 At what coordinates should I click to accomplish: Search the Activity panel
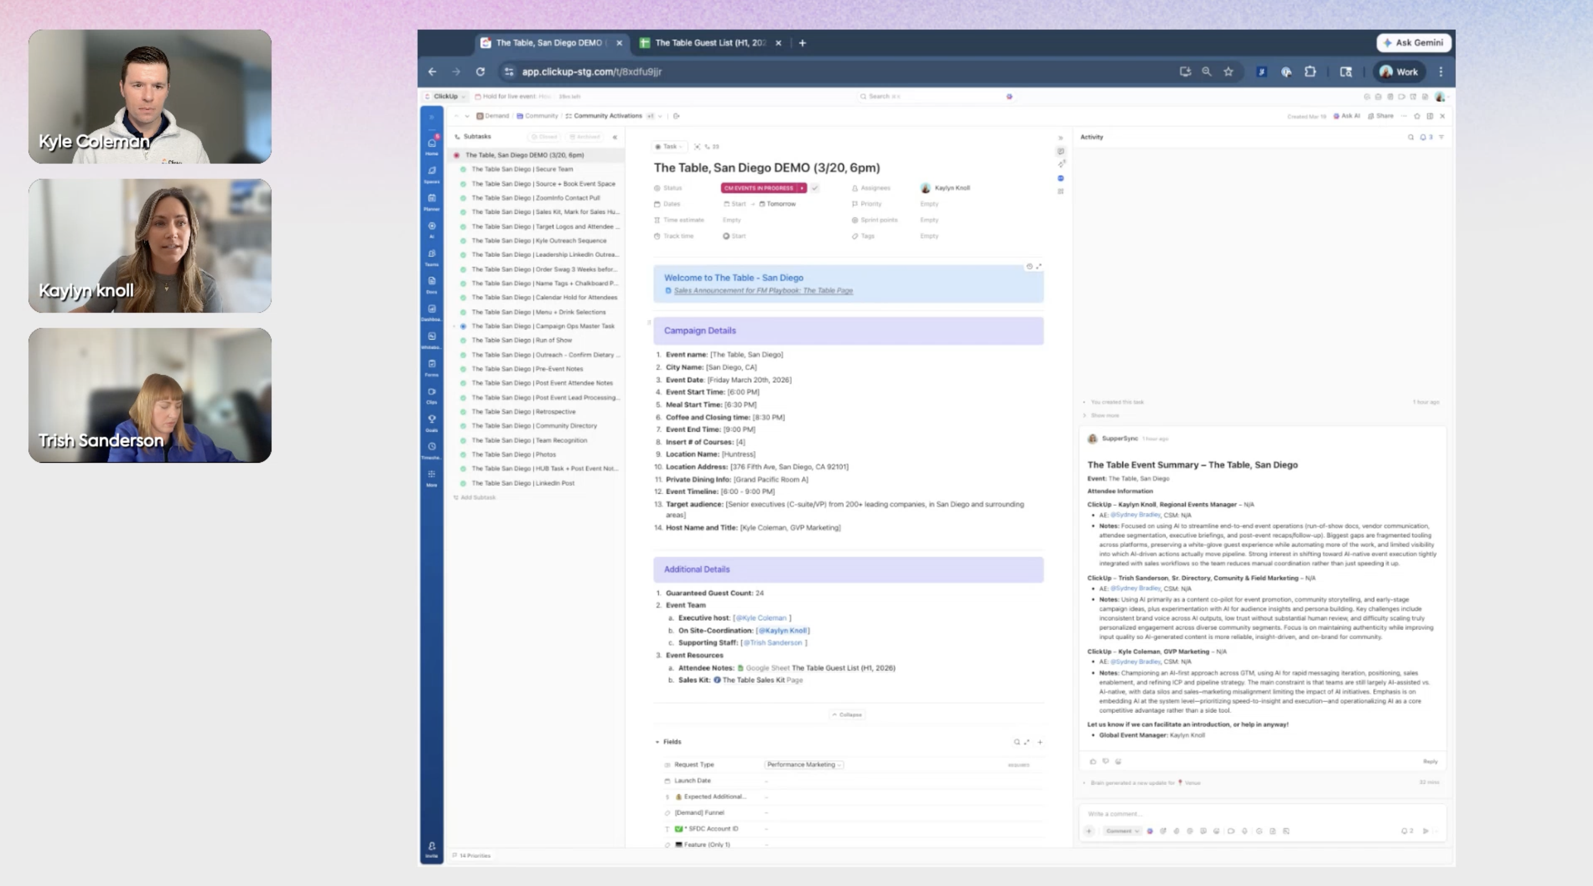coord(1411,137)
